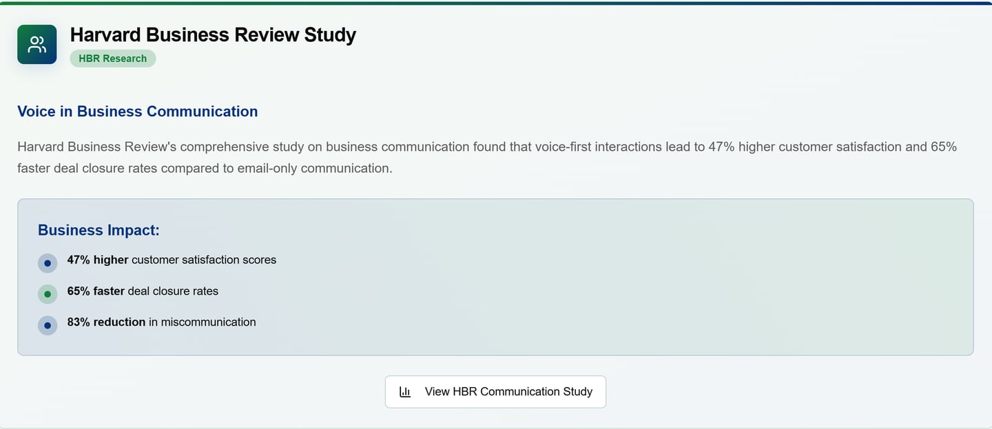This screenshot has width=992, height=429.
Task: Click the blue bullet beside 83% reduction
Action: tap(48, 325)
